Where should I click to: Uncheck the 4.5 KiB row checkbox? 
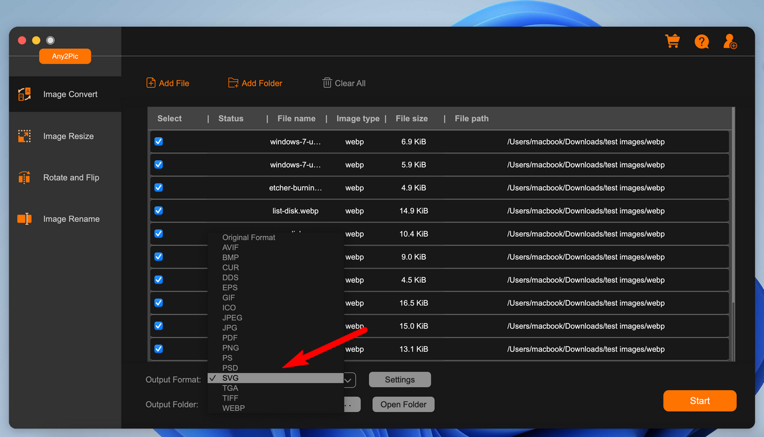158,280
